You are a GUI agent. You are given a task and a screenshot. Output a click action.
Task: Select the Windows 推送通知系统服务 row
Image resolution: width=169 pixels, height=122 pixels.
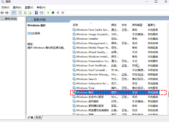click(116, 110)
